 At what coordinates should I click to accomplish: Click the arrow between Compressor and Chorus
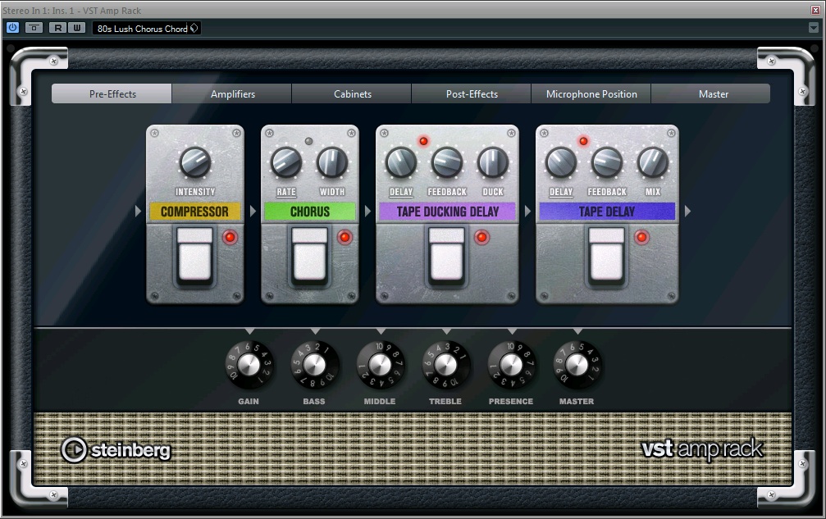click(253, 211)
